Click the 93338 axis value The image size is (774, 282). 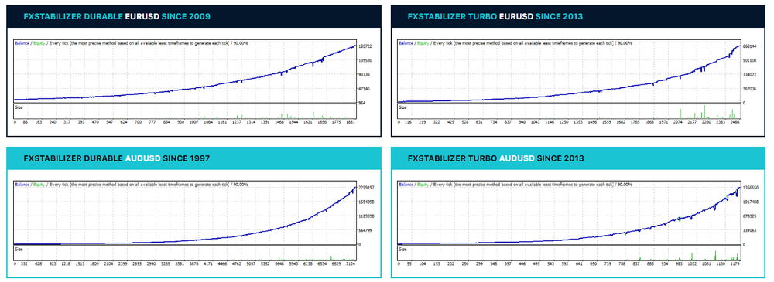[365, 74]
